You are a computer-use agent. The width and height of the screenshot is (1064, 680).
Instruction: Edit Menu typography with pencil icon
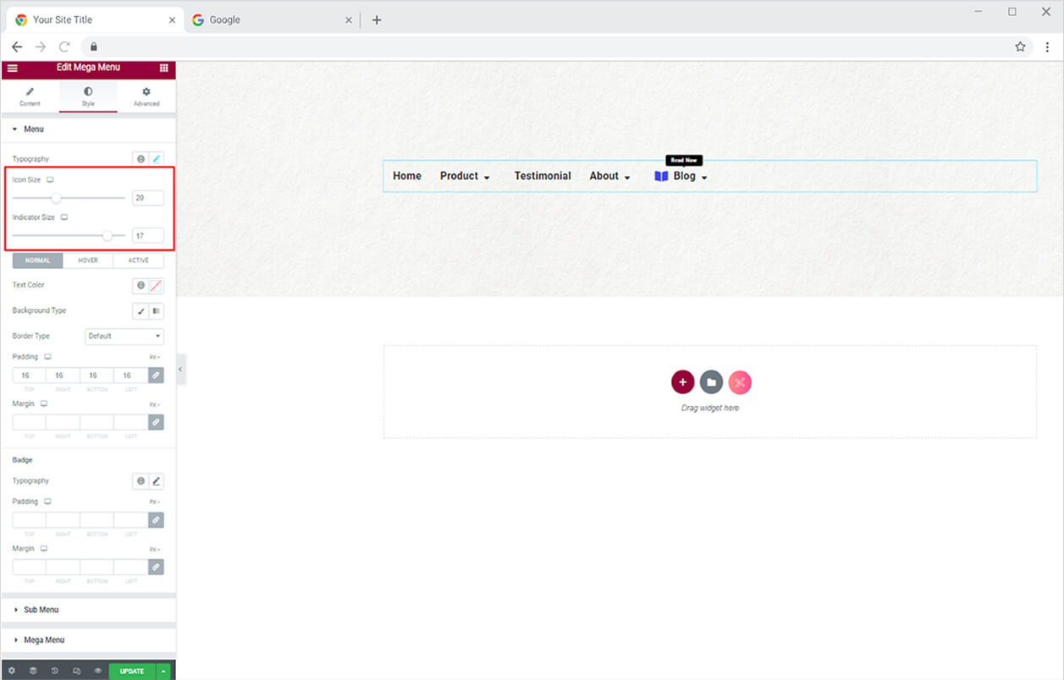(156, 159)
